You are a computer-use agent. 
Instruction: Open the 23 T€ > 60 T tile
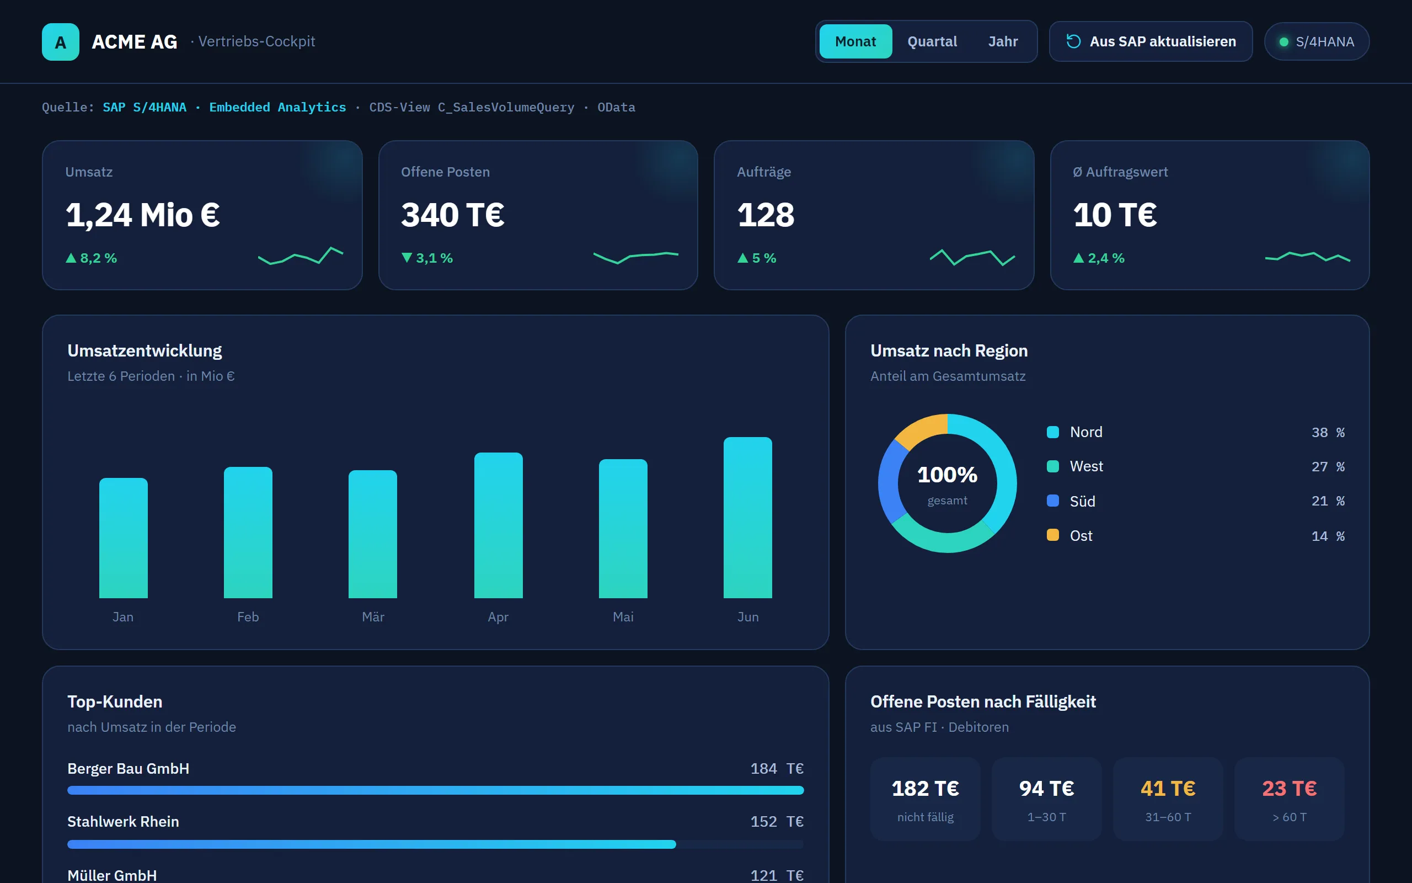1290,799
